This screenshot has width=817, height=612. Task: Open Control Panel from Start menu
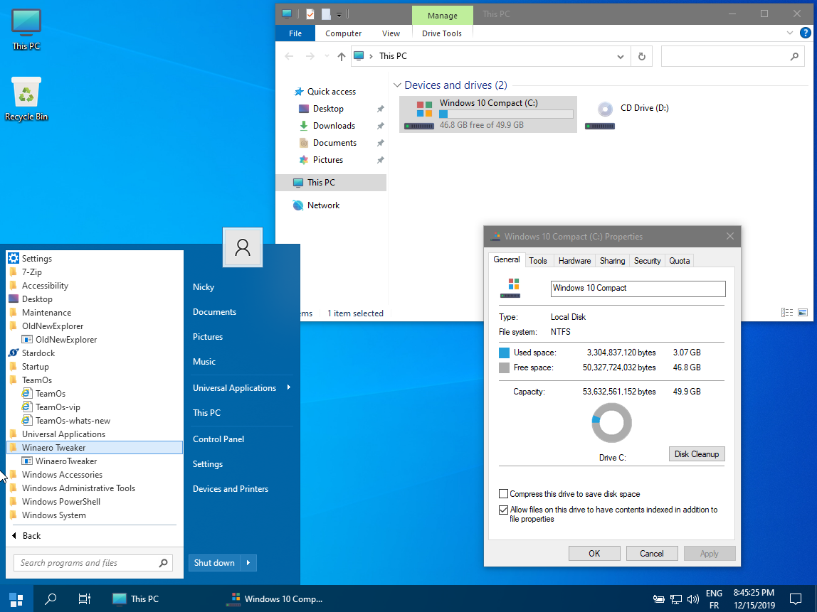[218, 439]
